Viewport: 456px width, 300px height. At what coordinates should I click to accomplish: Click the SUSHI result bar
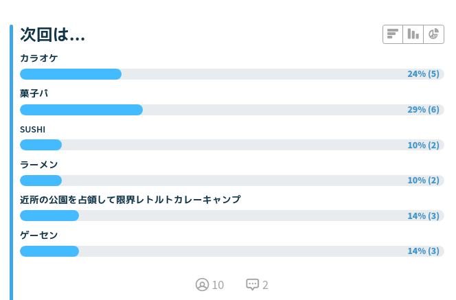232,145
